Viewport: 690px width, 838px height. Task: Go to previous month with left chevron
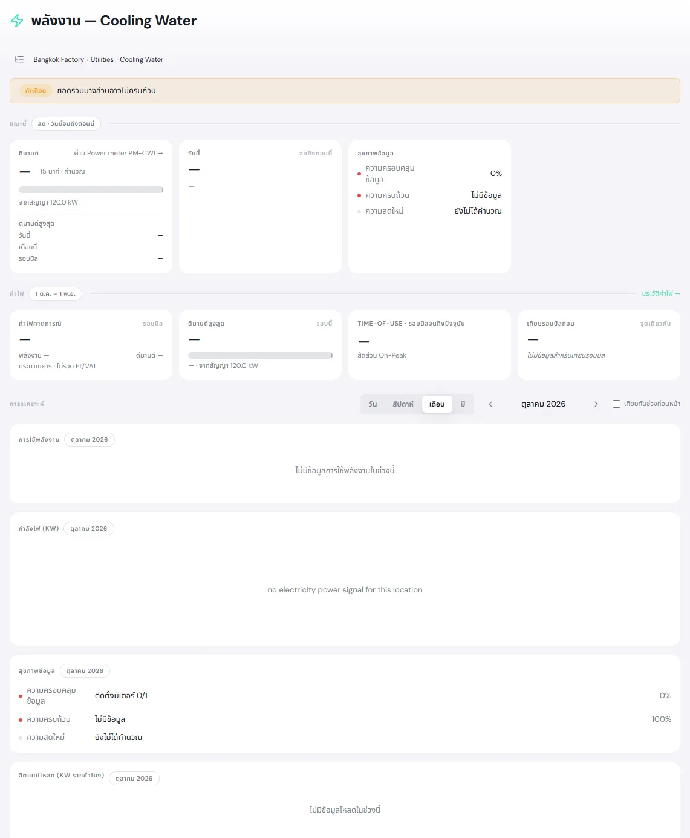490,404
